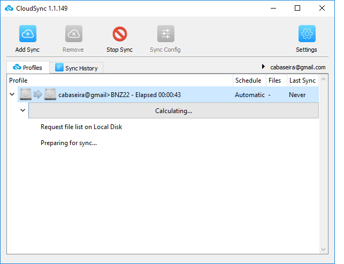This screenshot has height=264, width=344.
Task: Click the CloudSync logo in the title bar
Action: [9, 9]
